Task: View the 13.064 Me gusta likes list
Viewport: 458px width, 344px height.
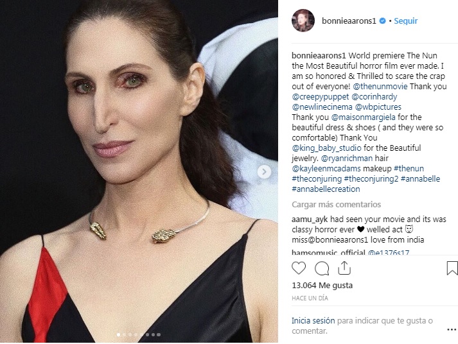Action: 322,285
